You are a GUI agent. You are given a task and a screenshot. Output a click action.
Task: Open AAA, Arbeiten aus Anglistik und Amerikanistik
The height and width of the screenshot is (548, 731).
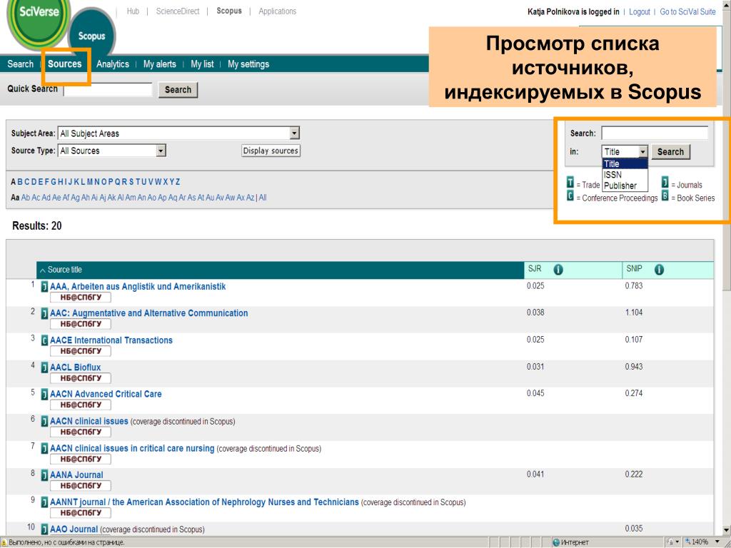click(x=138, y=287)
